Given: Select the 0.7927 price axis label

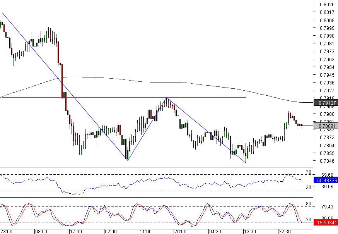Looking at the screenshot, I should point(327,90).
